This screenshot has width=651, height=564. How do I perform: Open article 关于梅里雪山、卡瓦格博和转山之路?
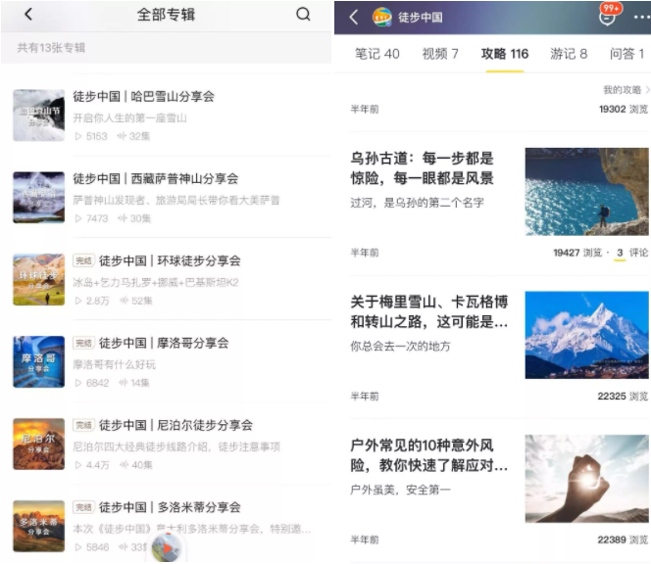pos(428,311)
